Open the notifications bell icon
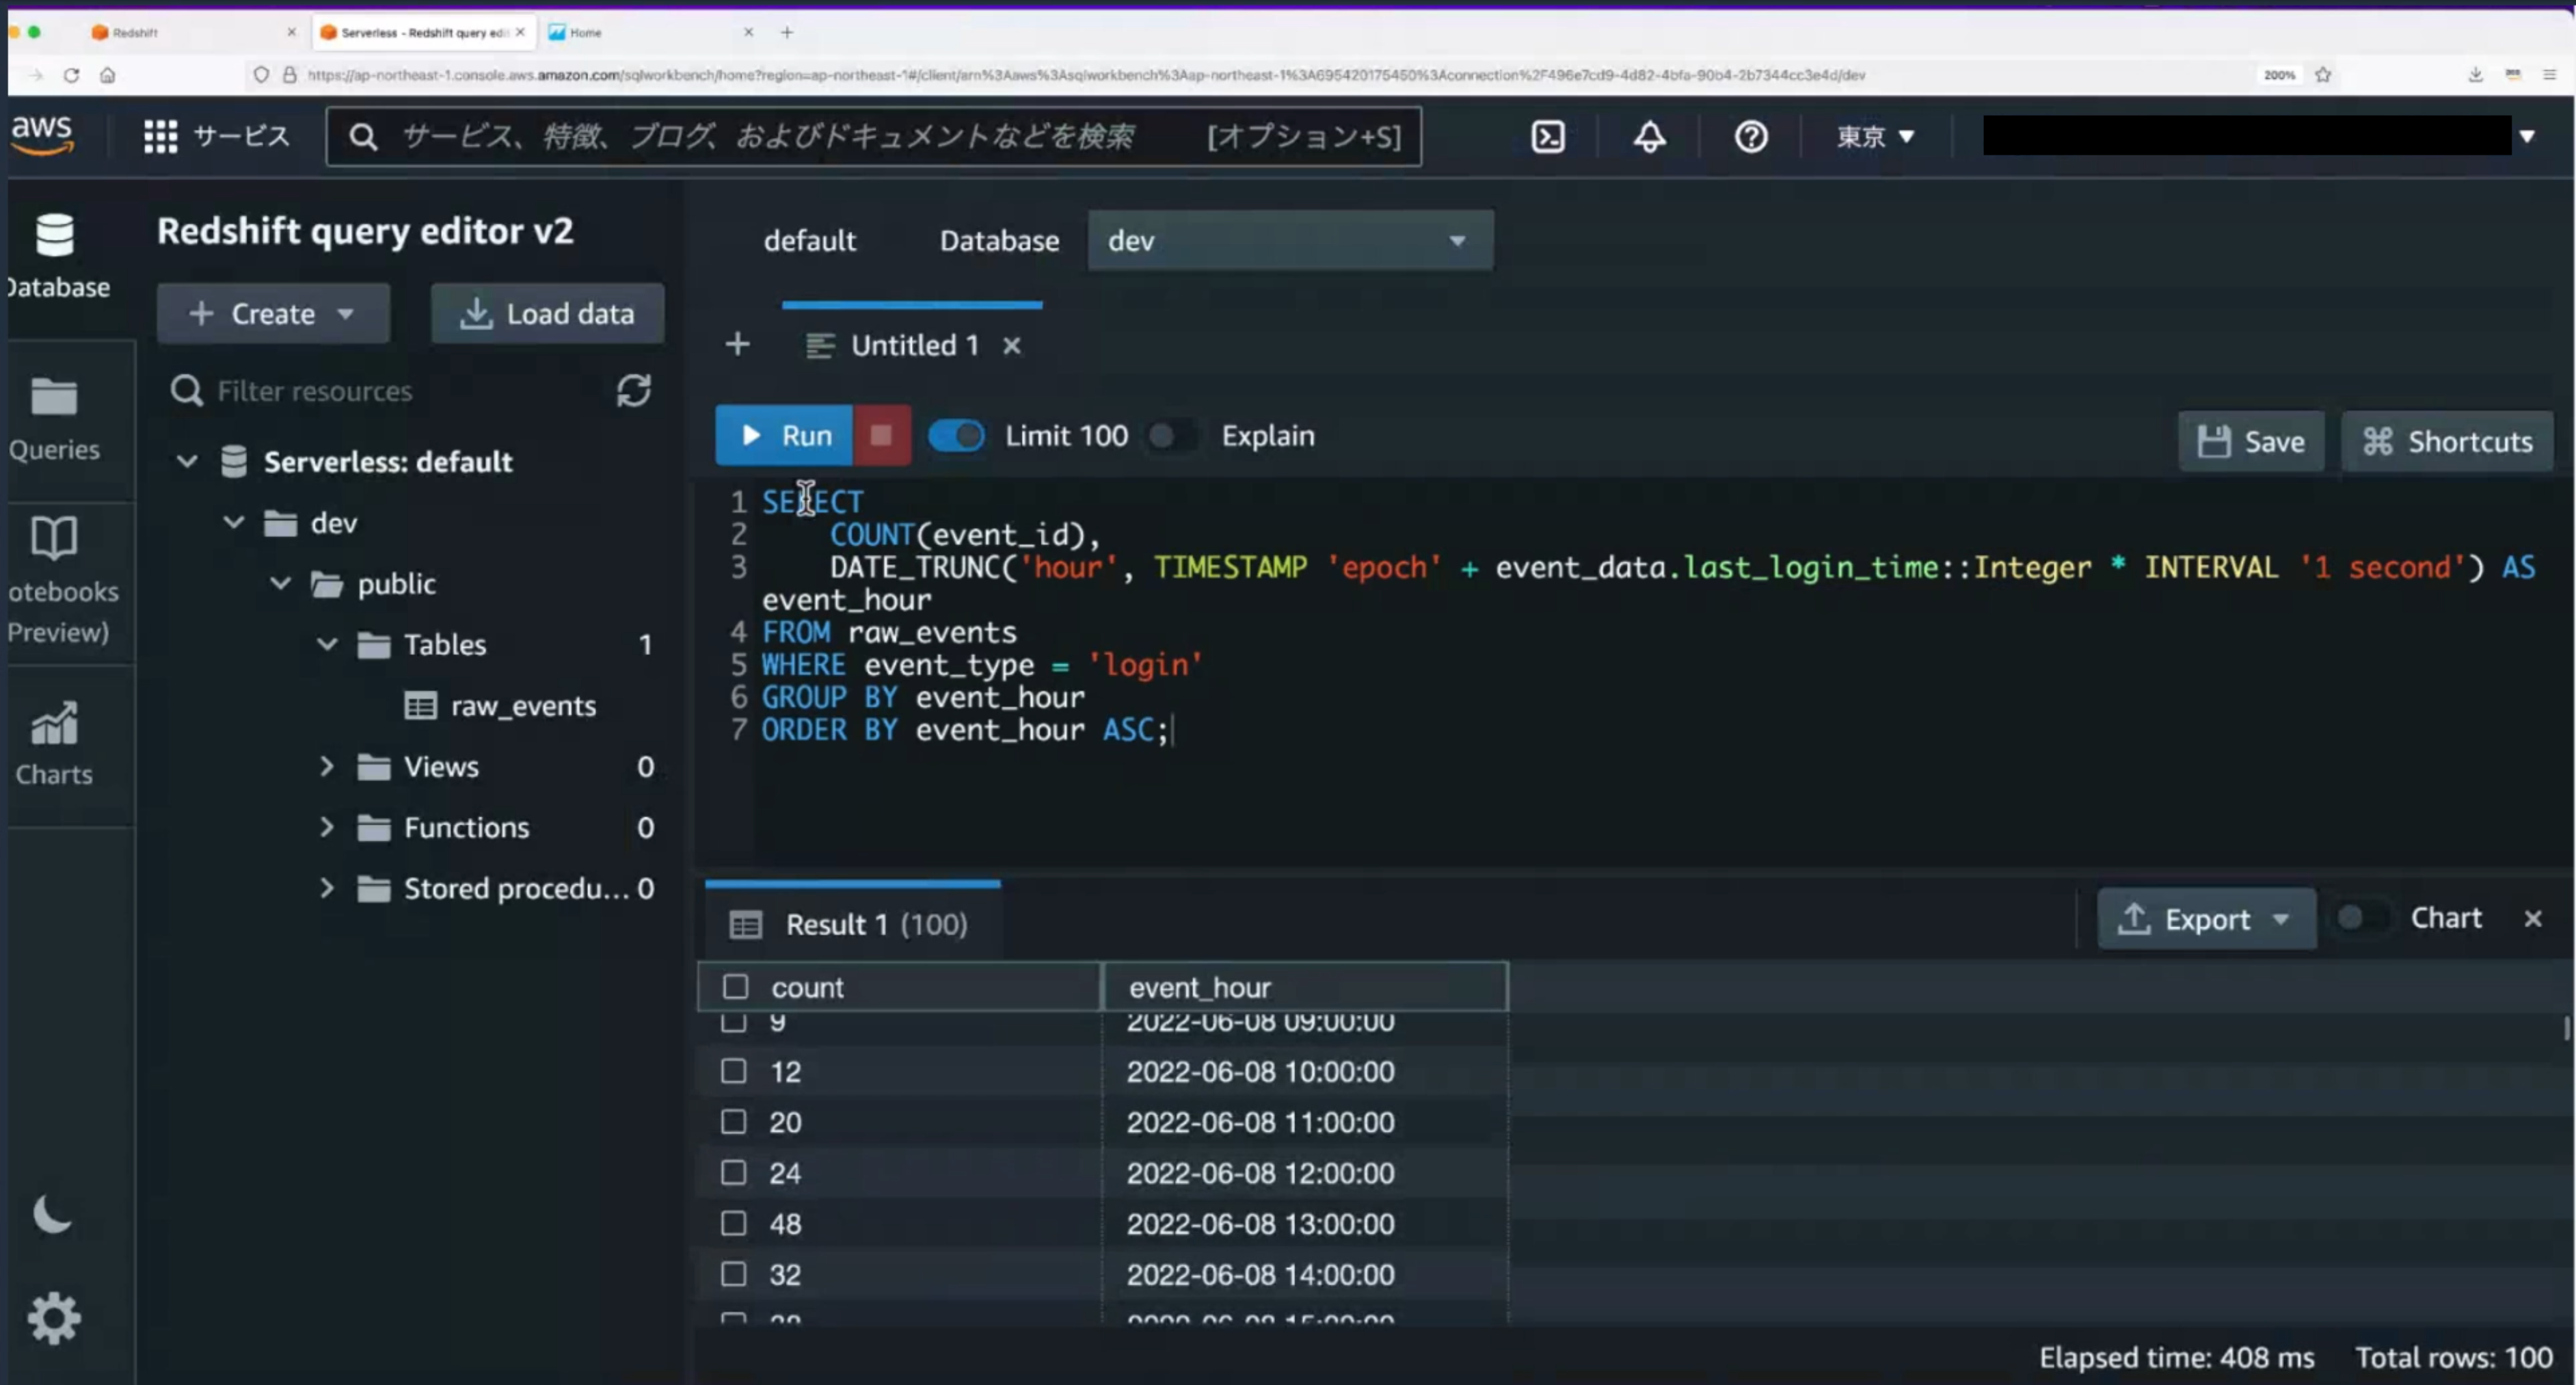The width and height of the screenshot is (2576, 1385). [x=1649, y=136]
